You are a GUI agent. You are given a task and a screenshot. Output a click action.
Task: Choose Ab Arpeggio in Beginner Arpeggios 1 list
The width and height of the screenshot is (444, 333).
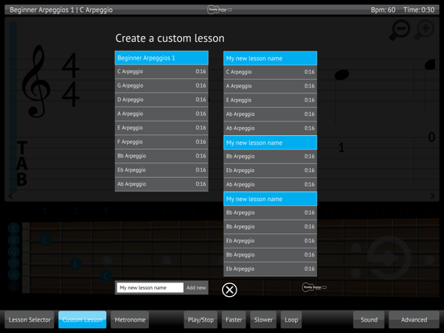coord(162,184)
